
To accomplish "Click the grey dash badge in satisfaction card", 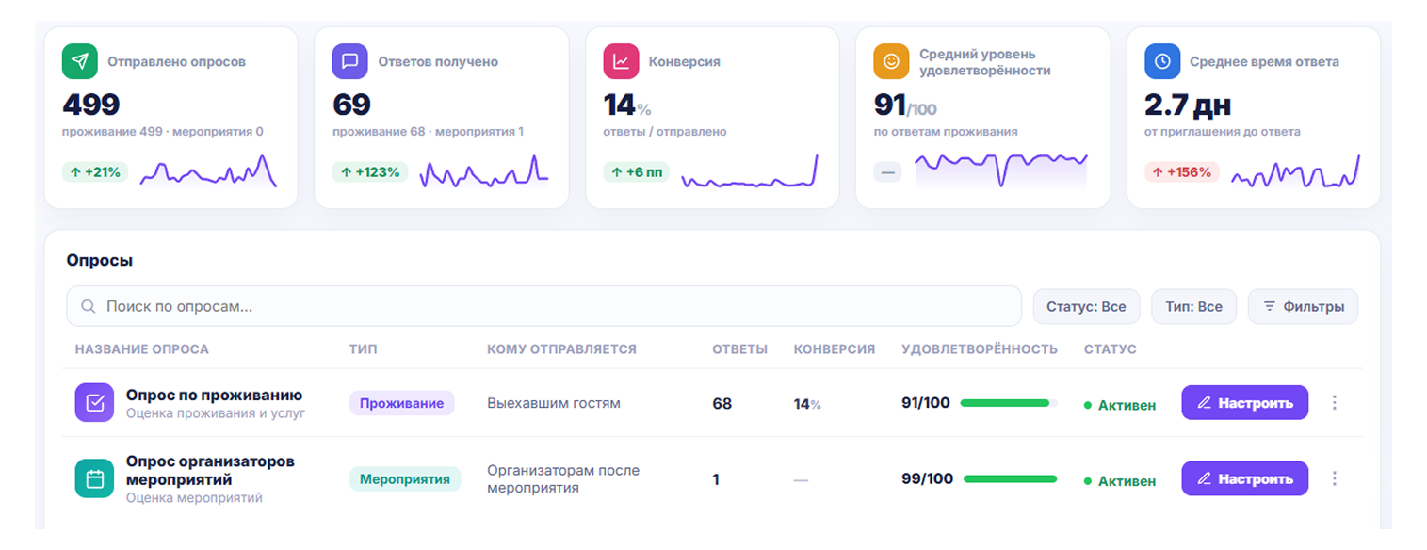I will tap(887, 172).
